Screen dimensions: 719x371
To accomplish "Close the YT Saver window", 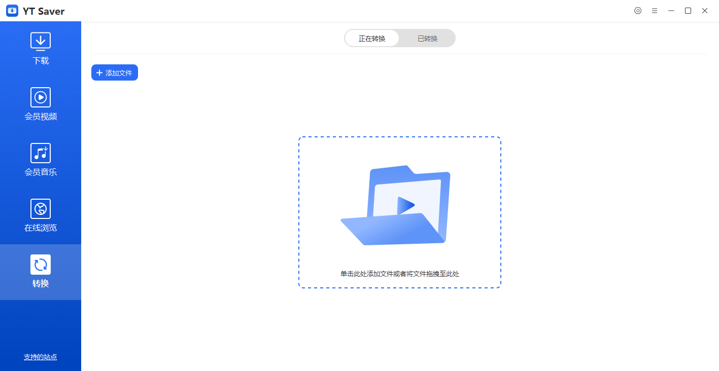I will click(705, 11).
